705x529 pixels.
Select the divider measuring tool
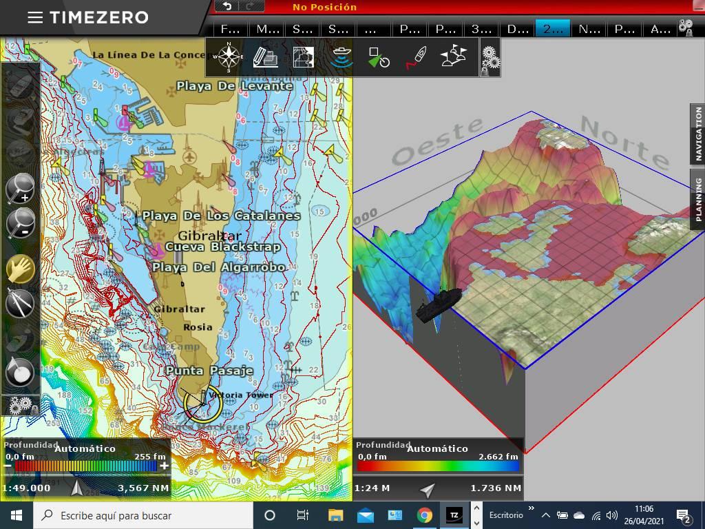(x=20, y=302)
